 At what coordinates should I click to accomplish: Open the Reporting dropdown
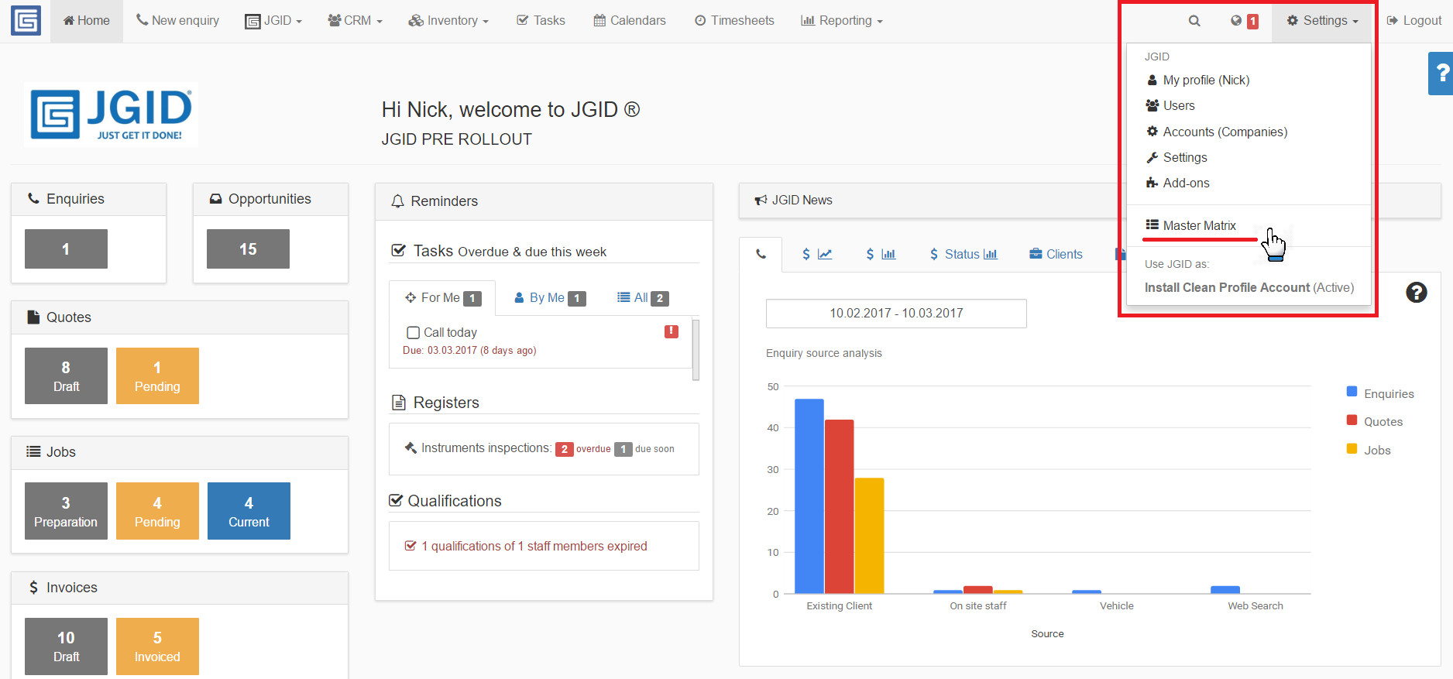[x=841, y=21]
